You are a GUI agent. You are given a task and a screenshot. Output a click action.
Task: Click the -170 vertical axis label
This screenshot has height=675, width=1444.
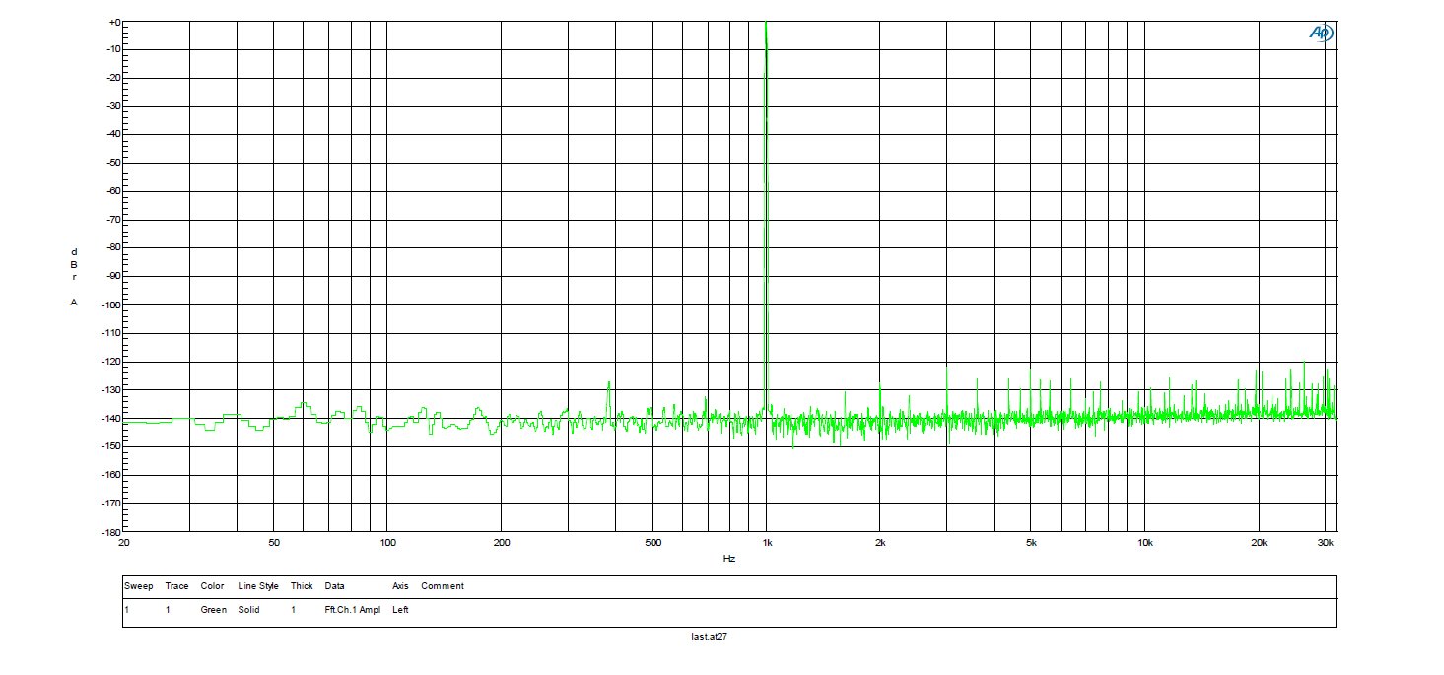(x=110, y=503)
